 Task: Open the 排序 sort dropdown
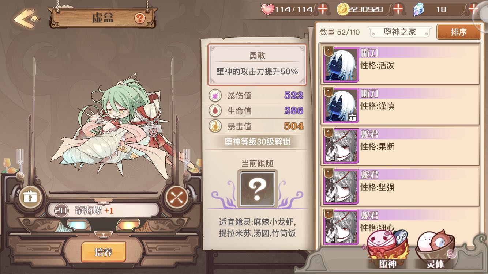[x=459, y=32]
